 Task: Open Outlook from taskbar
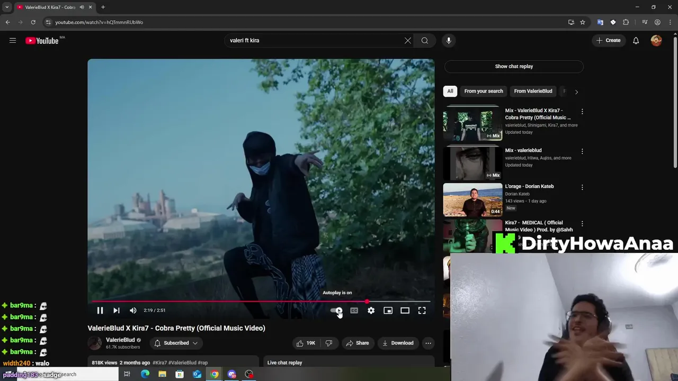click(197, 374)
